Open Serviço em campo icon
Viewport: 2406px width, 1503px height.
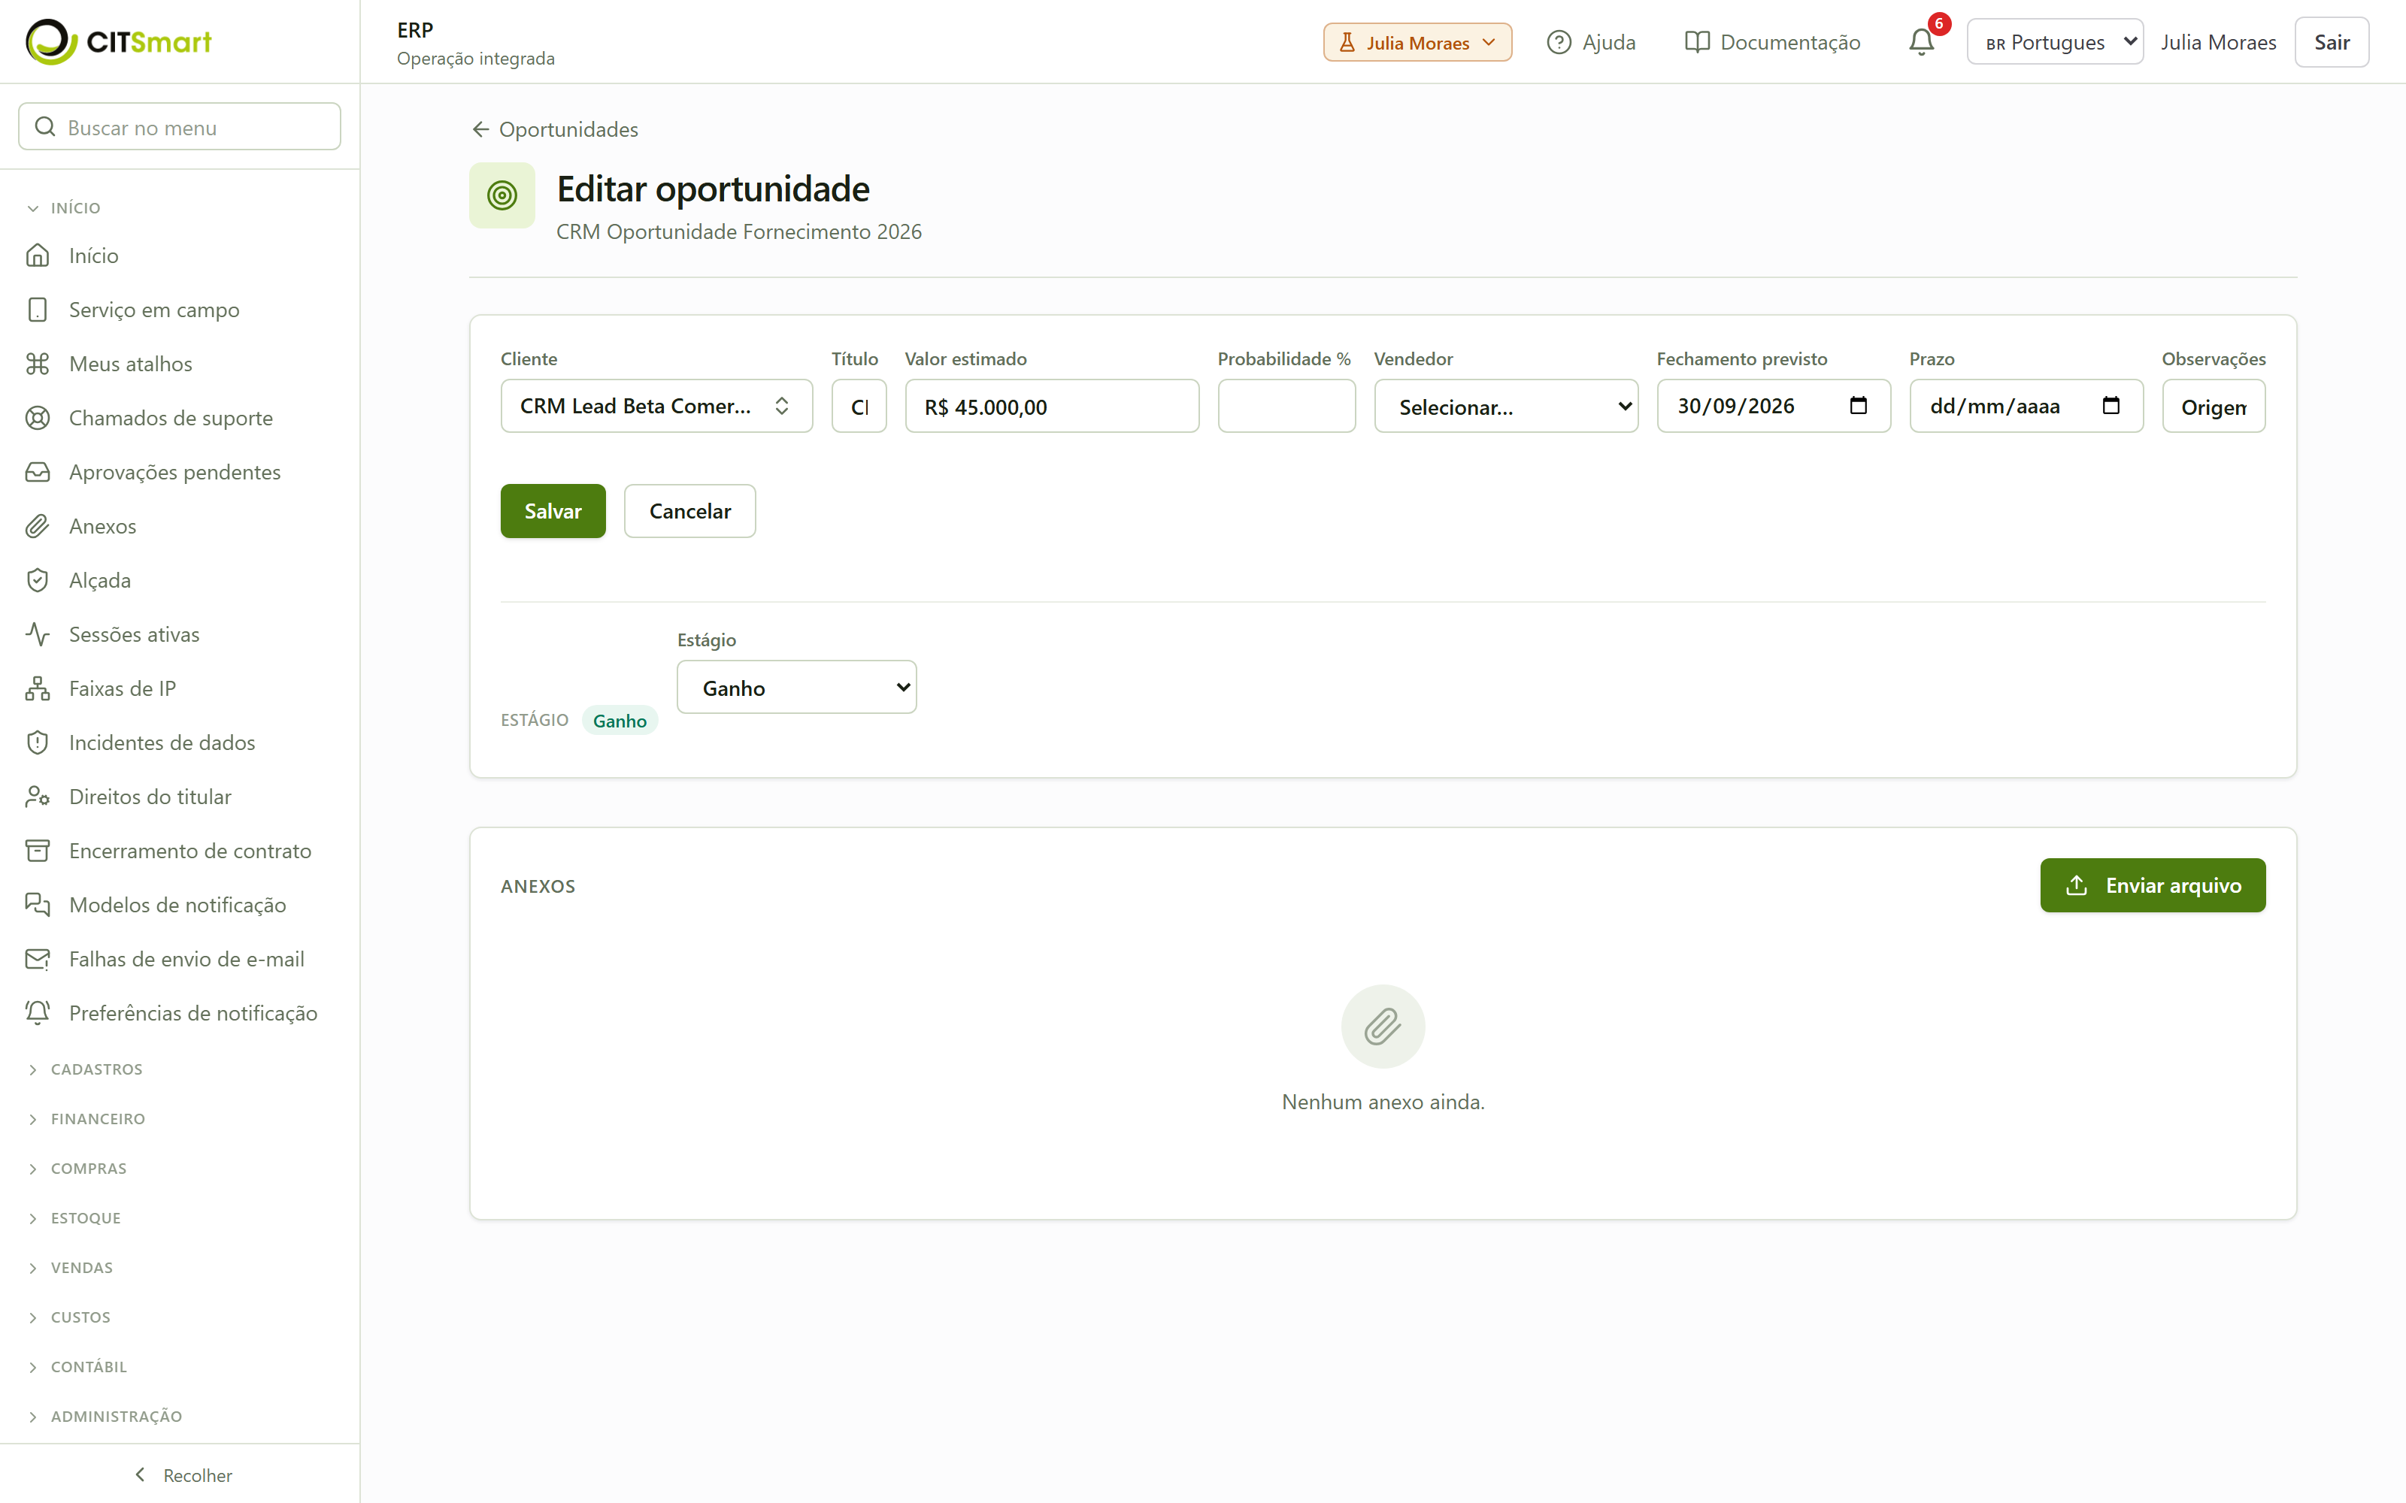(x=38, y=309)
